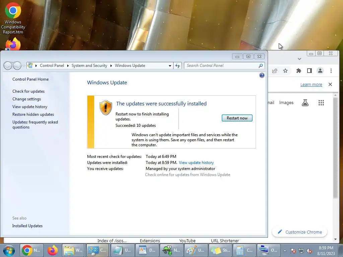
Task: Dismiss the Chrome infobar with X
Action: click(330, 84)
